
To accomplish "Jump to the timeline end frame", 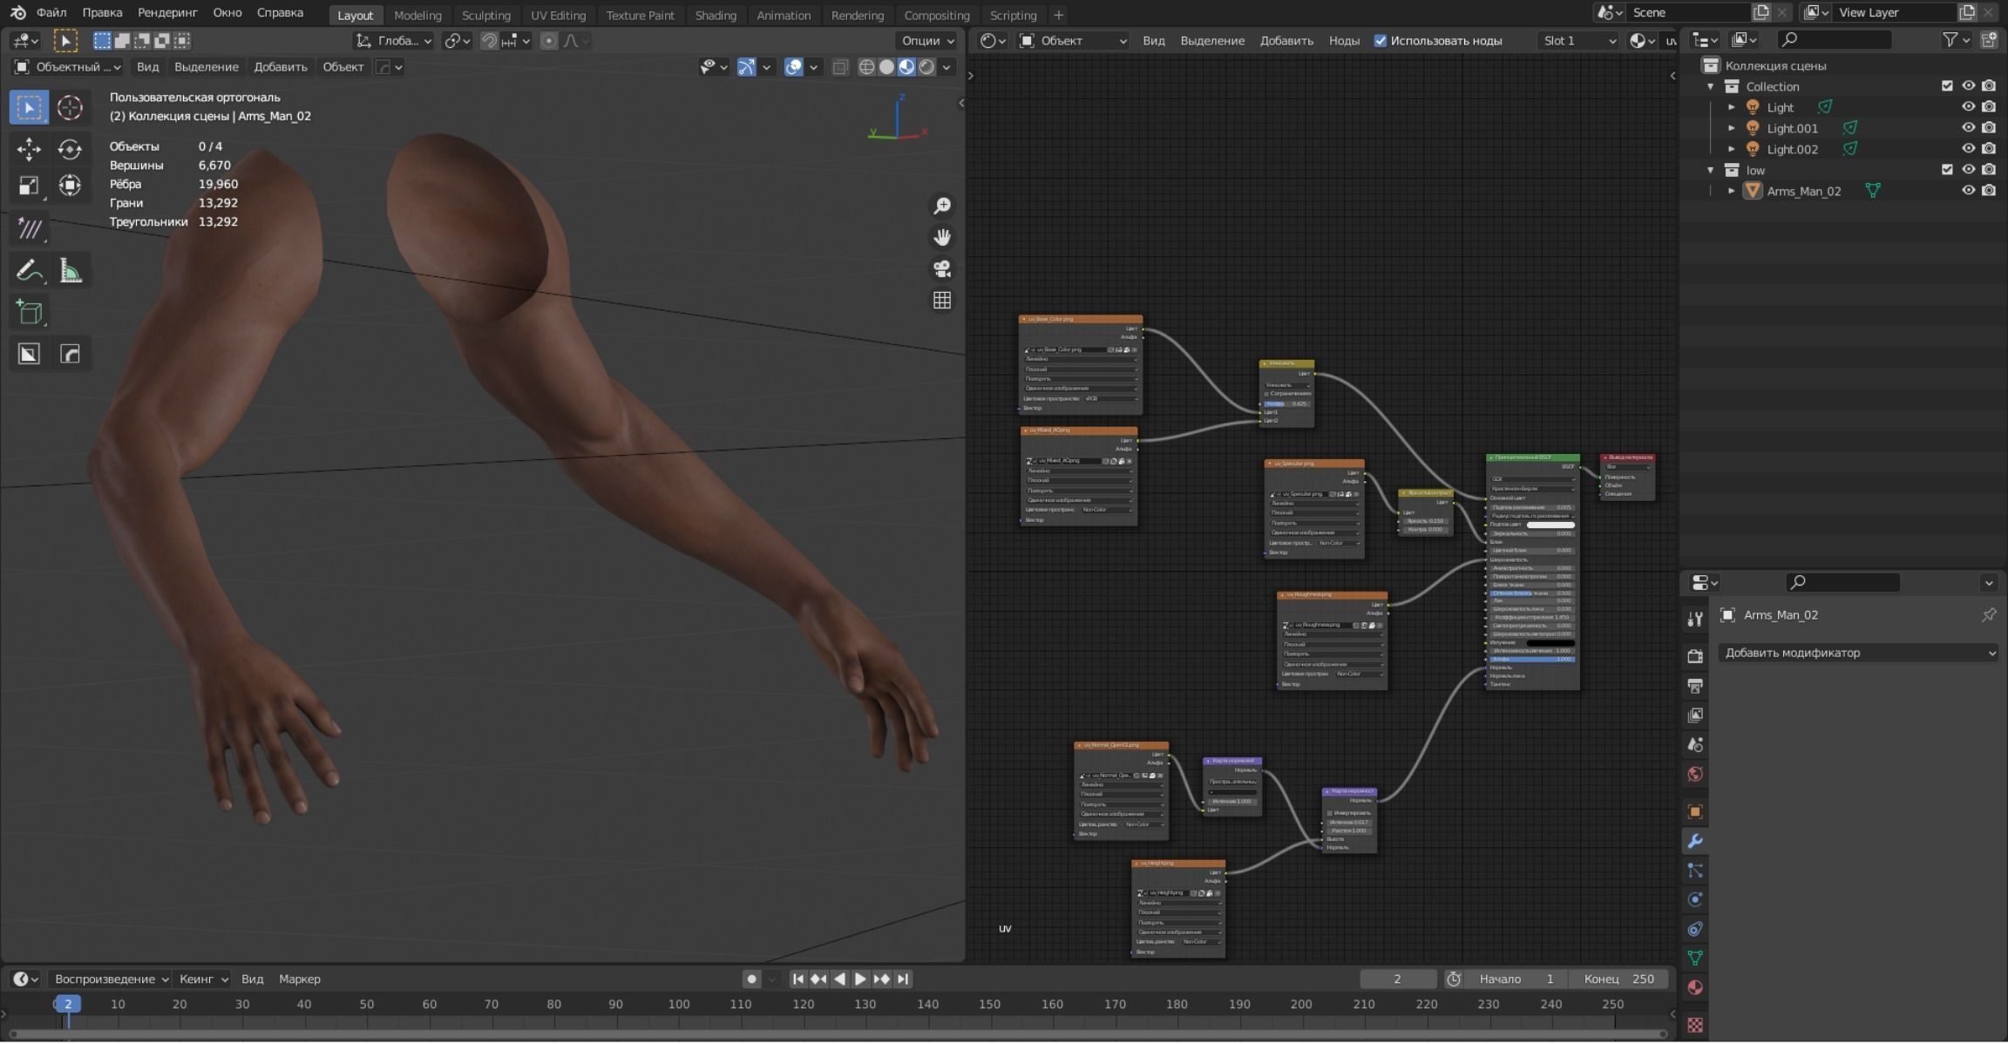I will pos(903,979).
